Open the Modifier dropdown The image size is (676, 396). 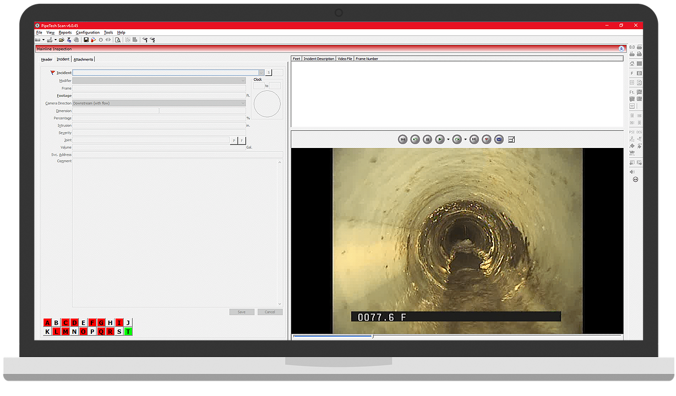tap(243, 80)
